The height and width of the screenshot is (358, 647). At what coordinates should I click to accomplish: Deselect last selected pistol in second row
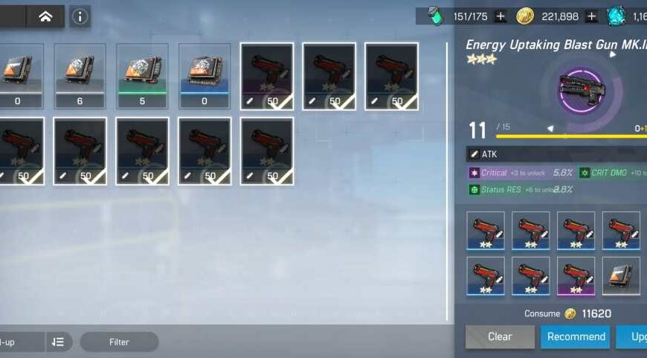coord(267,151)
